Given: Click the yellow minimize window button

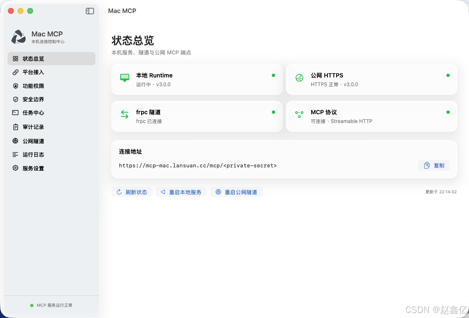Looking at the screenshot, I should point(21,11).
